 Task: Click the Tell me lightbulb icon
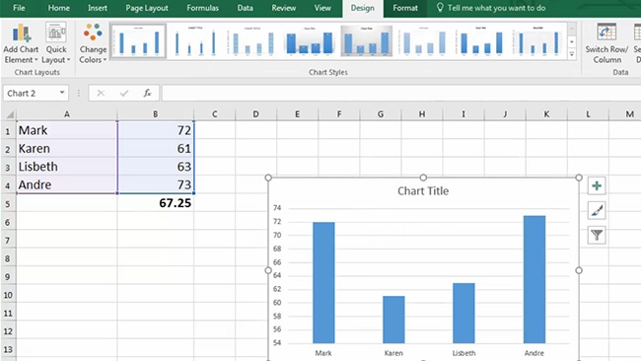440,8
